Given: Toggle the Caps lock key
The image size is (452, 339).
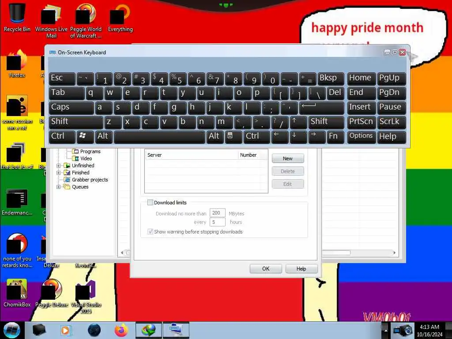Looking at the screenshot, I should click(x=71, y=108).
